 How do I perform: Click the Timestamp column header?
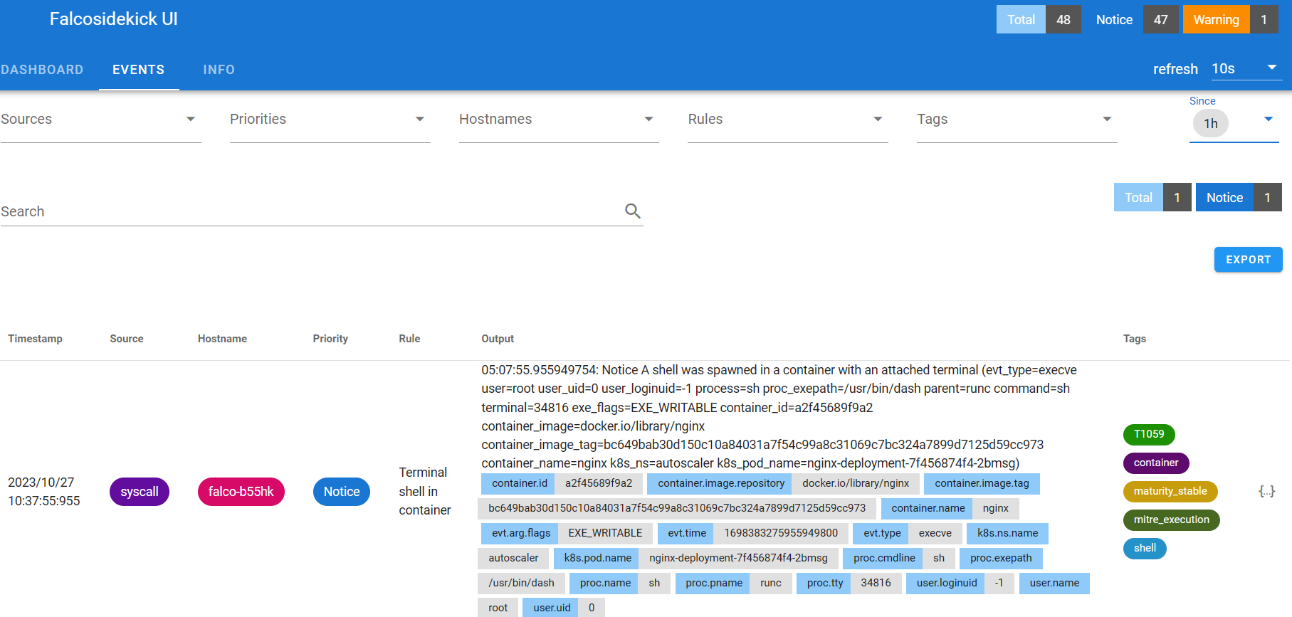(x=35, y=339)
